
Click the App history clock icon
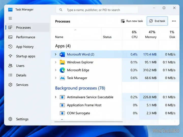(x=10, y=47)
